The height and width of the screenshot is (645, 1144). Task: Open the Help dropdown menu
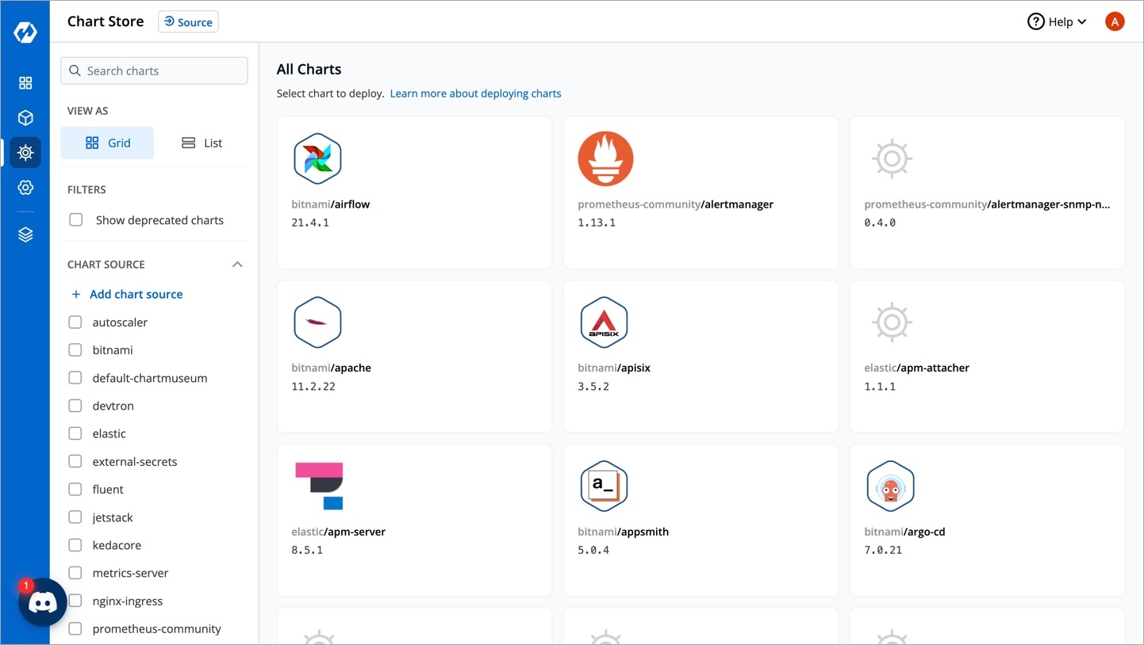[1057, 22]
